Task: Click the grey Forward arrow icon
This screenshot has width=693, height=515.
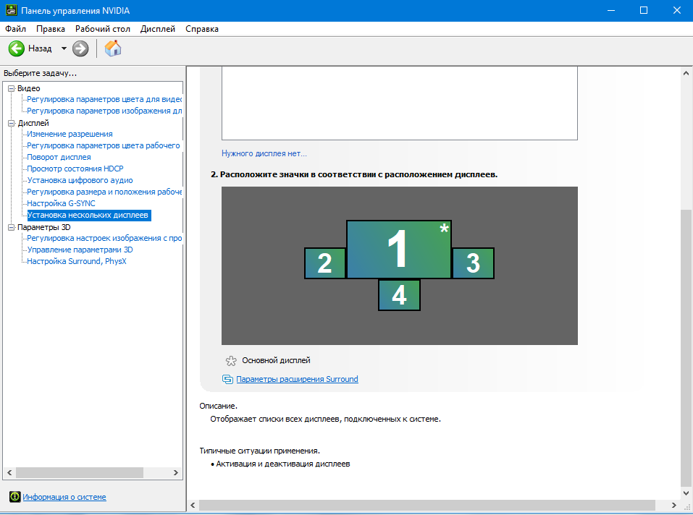Action: point(80,48)
